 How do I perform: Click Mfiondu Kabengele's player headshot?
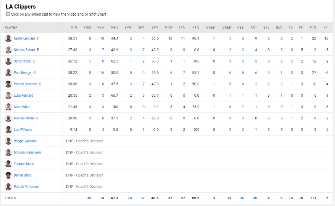(x=8, y=152)
